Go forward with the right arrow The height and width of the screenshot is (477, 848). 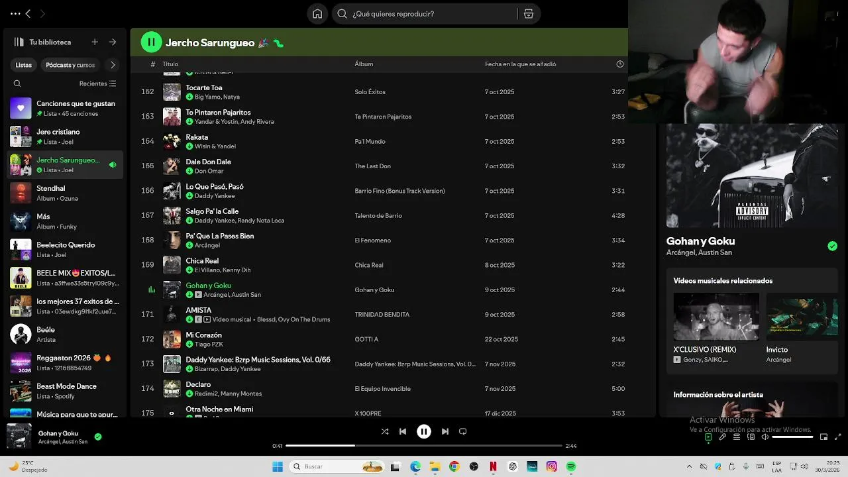[42, 14]
